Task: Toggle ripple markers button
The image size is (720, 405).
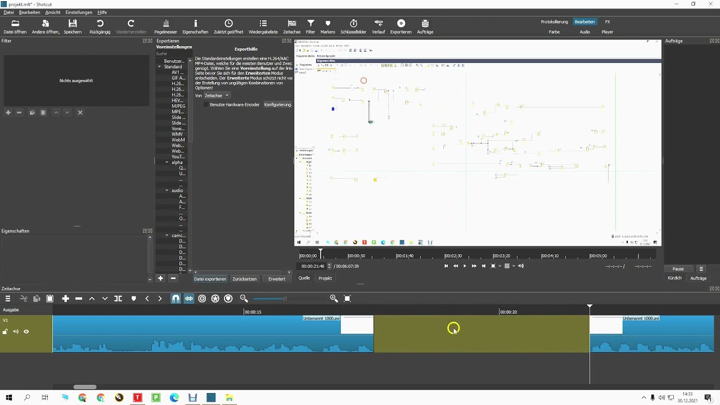Action: (x=228, y=299)
